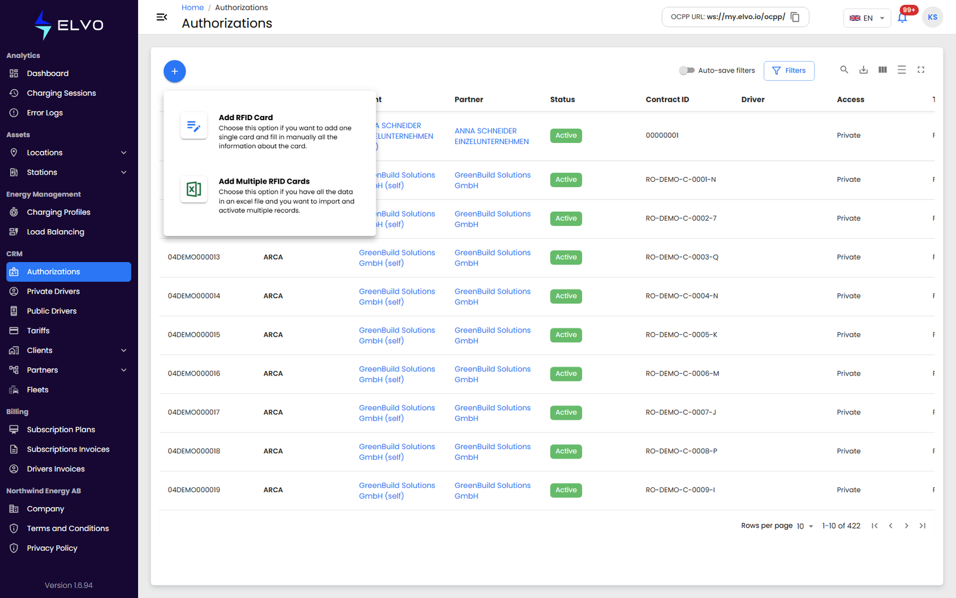Open the EN language dropdown
Viewport: 956px width, 598px height.
click(867, 18)
